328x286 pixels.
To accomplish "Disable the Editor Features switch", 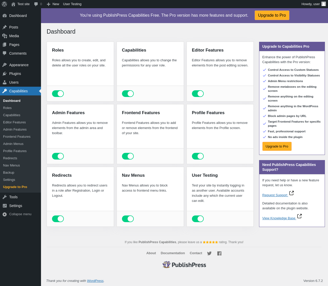I will pos(198,94).
